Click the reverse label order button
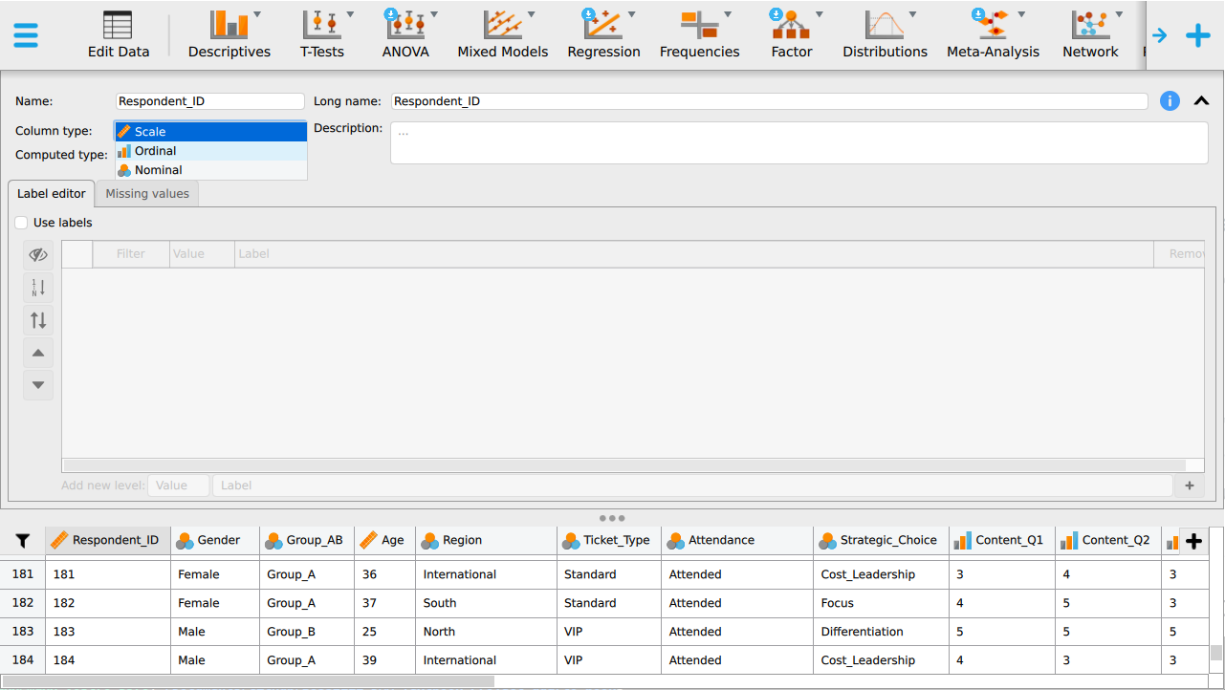The height and width of the screenshot is (690, 1225). click(x=38, y=320)
